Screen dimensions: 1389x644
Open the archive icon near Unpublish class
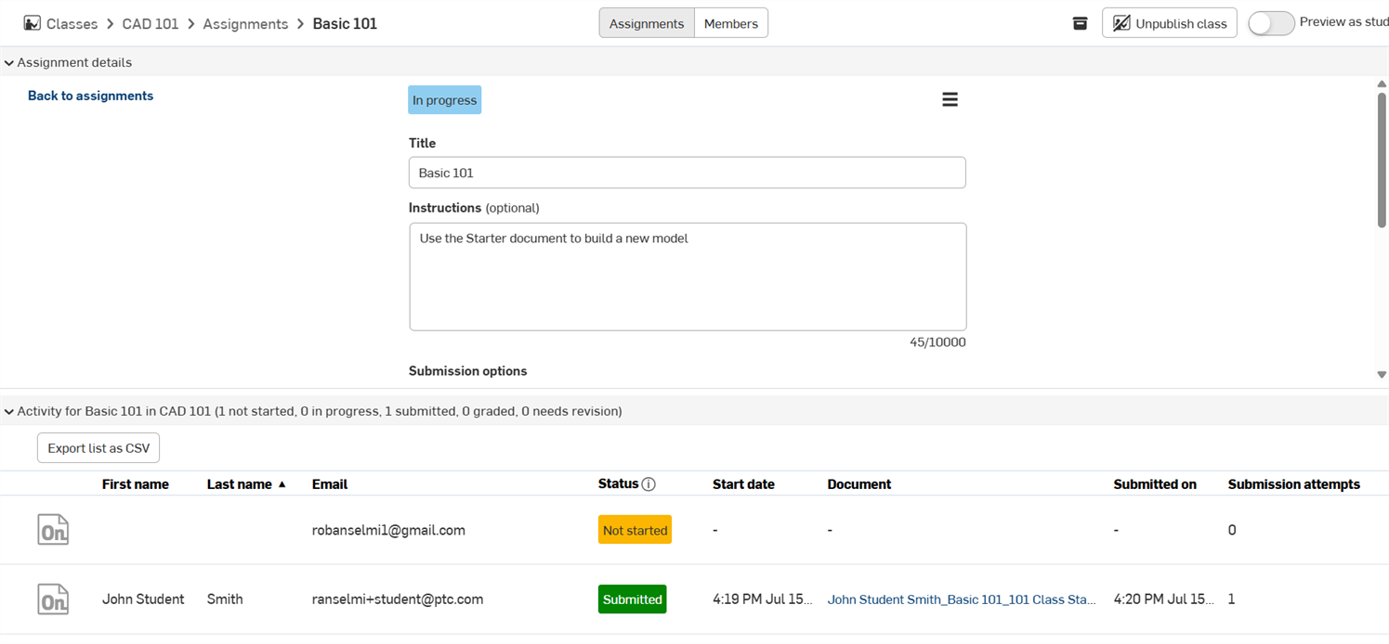click(x=1080, y=23)
